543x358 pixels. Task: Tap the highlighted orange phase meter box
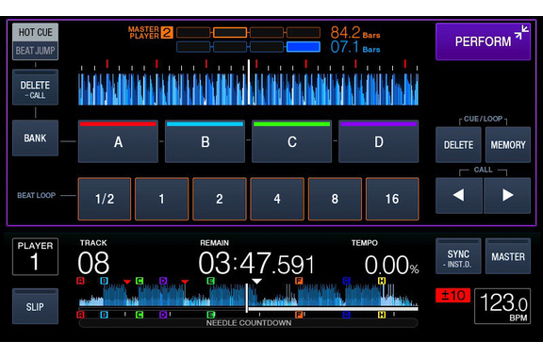[230, 33]
